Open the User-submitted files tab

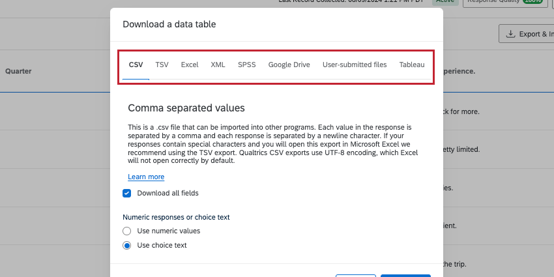coord(355,65)
